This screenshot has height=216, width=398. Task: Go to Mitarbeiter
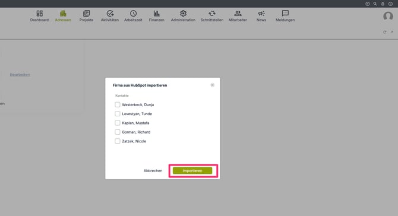(x=238, y=16)
